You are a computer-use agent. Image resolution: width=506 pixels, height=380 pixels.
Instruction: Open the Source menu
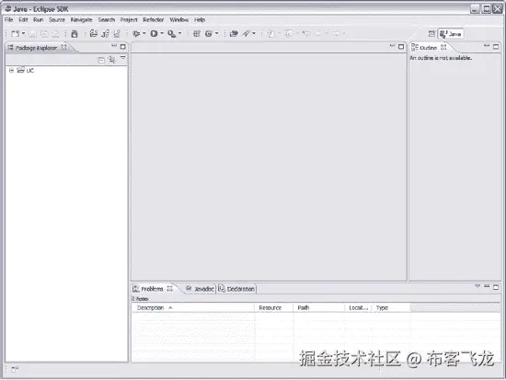(57, 19)
